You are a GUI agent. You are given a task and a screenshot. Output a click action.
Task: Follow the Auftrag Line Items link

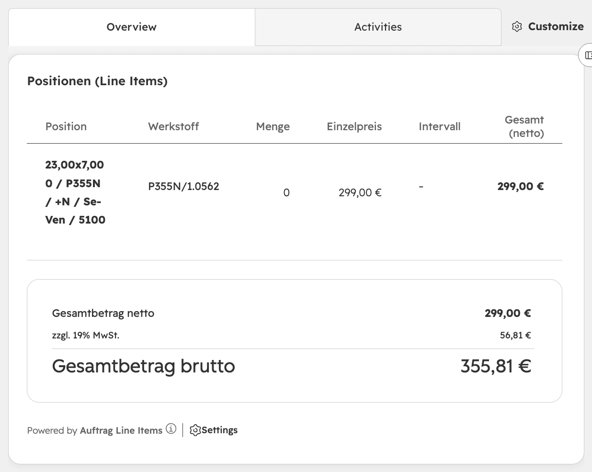pos(121,430)
